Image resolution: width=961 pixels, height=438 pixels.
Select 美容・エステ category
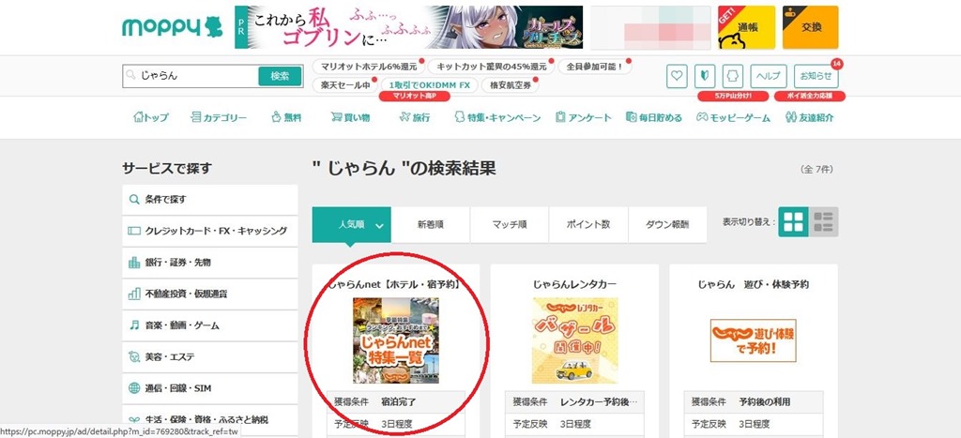209,357
